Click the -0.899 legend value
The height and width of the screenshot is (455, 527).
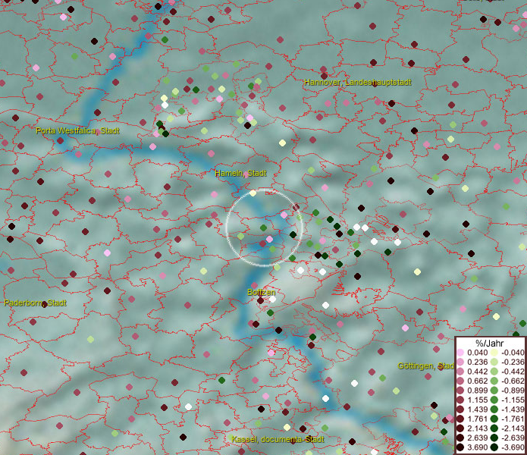point(513,391)
